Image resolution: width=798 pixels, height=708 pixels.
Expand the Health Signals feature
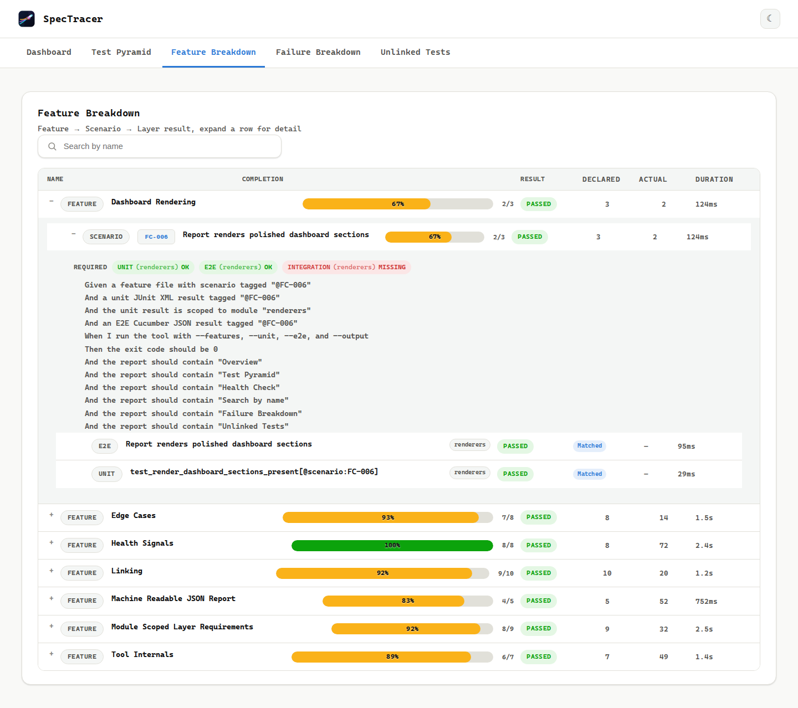(x=52, y=543)
